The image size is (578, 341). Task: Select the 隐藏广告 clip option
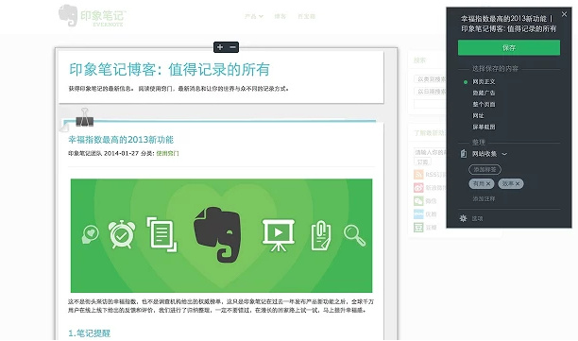coord(484,93)
